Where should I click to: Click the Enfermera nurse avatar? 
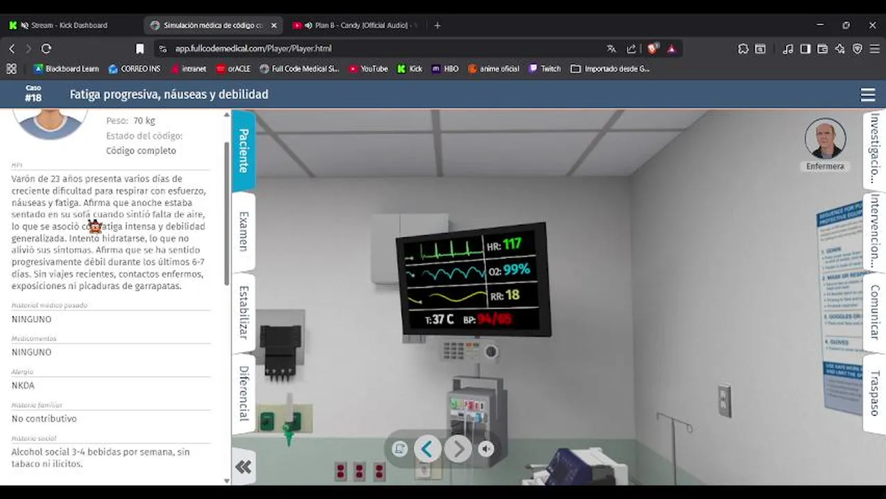click(x=825, y=139)
